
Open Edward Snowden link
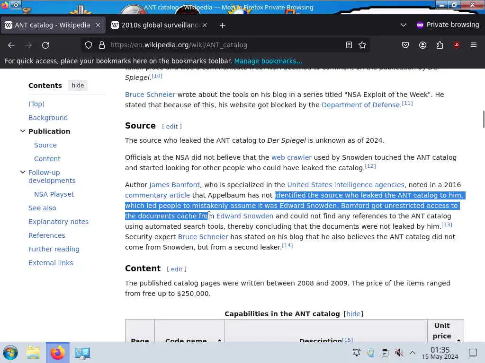[x=245, y=216]
